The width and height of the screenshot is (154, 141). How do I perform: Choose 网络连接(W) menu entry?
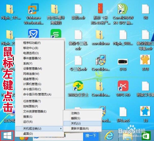coord(40,74)
